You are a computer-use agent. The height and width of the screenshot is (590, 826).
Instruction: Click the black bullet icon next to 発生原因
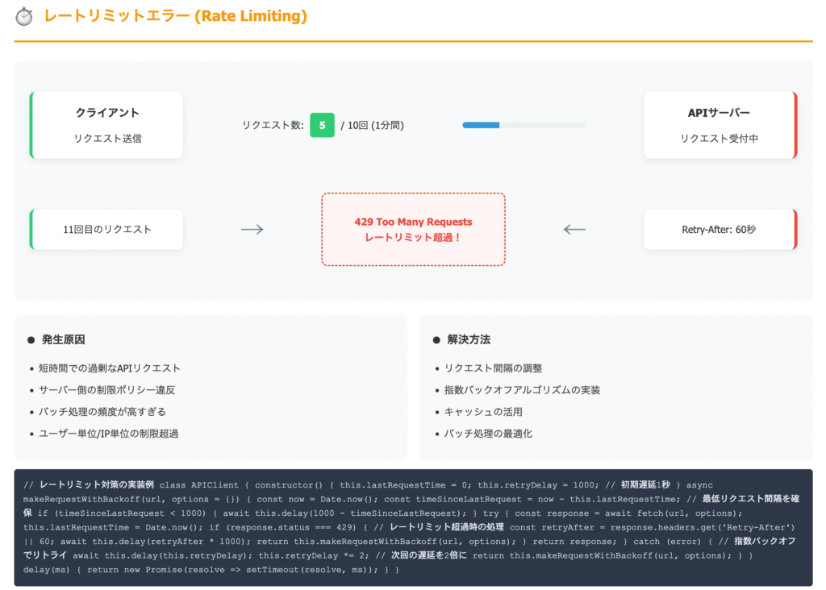(x=31, y=340)
